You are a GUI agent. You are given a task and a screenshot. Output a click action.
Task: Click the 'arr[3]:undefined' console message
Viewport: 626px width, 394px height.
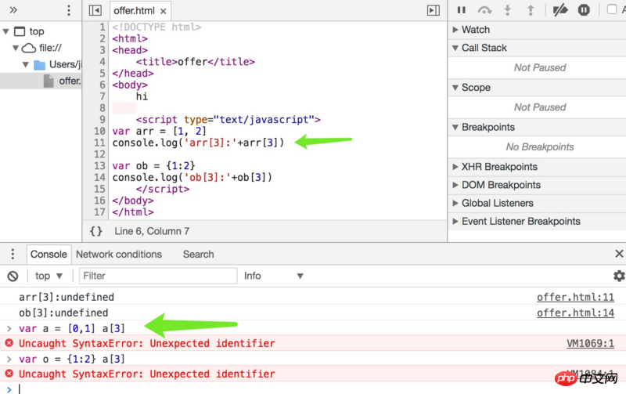click(67, 298)
